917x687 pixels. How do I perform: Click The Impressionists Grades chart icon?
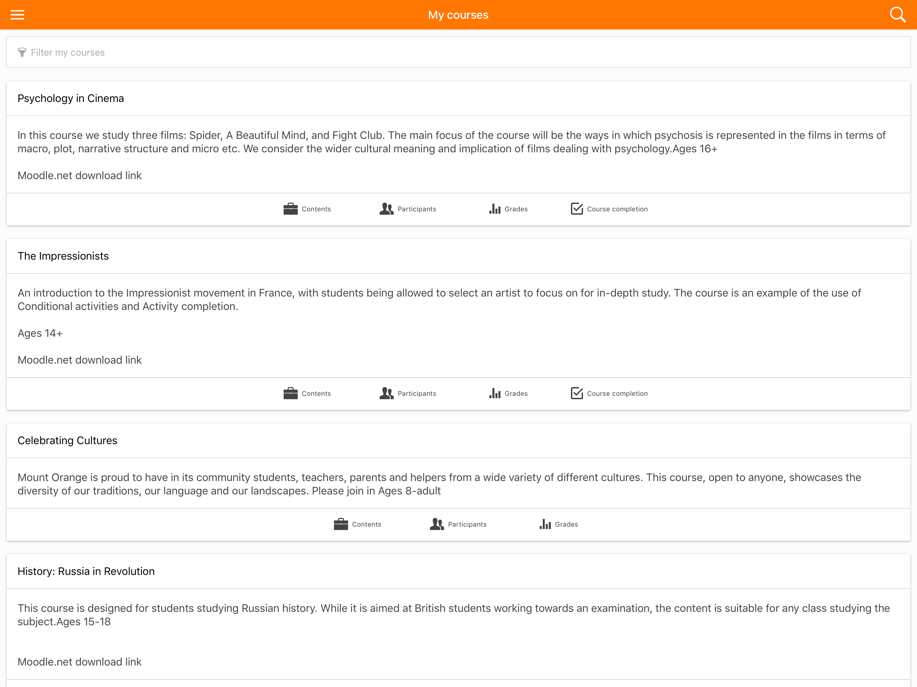click(494, 393)
